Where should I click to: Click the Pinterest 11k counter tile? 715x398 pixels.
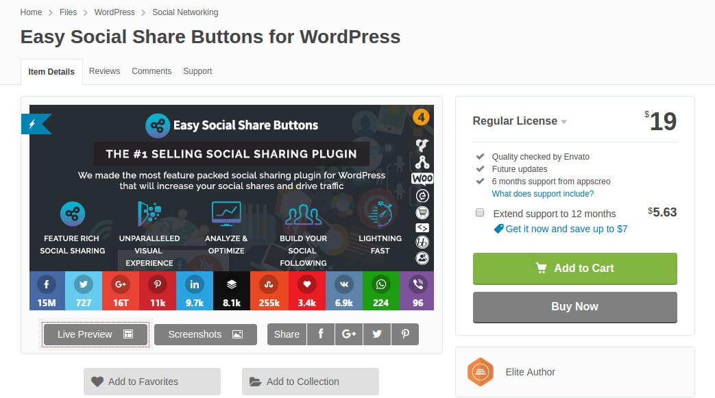pyautogui.click(x=157, y=291)
